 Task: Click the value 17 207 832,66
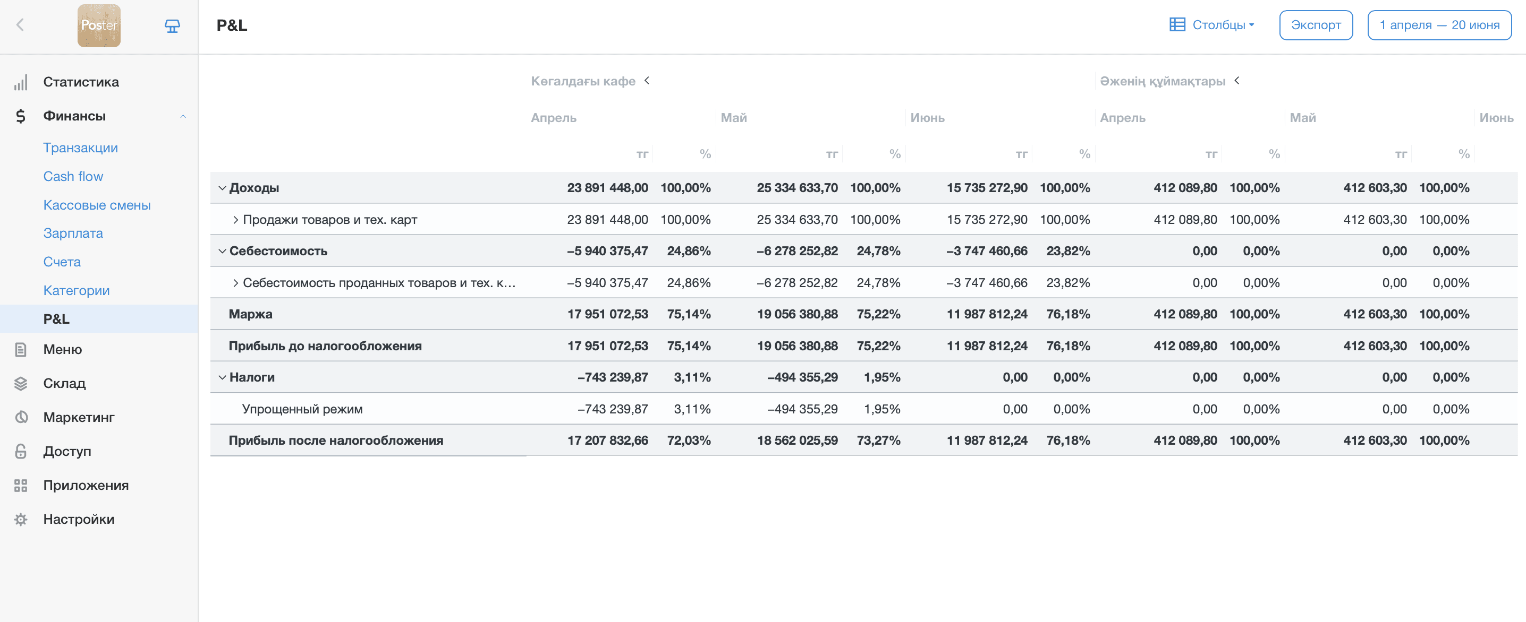pos(607,441)
